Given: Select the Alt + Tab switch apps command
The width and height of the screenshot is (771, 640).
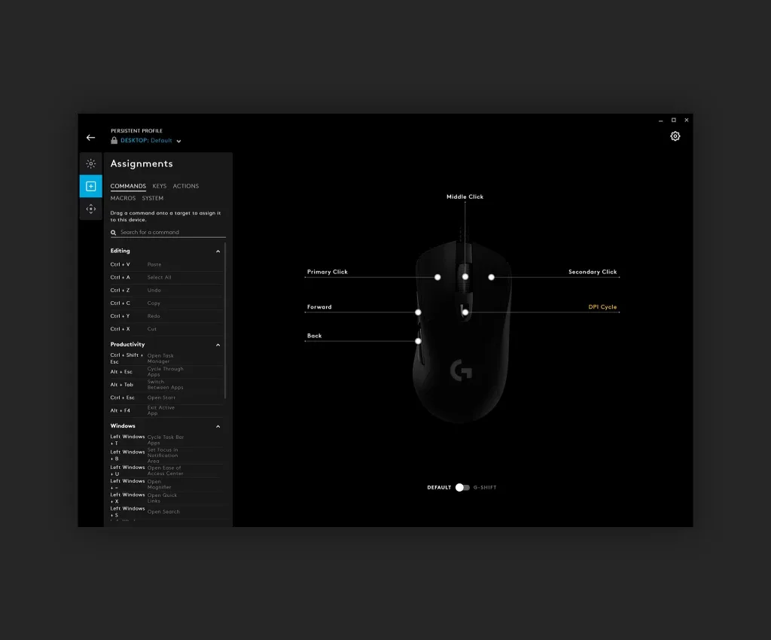Looking at the screenshot, I should pyautogui.click(x=166, y=385).
